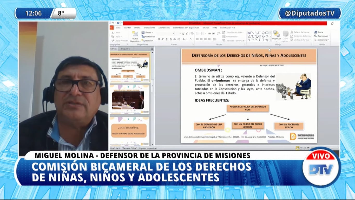Click the Restablecer slide icon

pos(148,37)
